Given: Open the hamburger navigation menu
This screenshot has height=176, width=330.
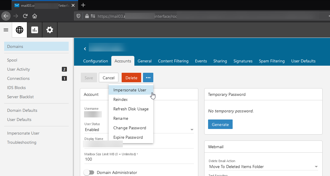Looking at the screenshot, I should [6, 30].
